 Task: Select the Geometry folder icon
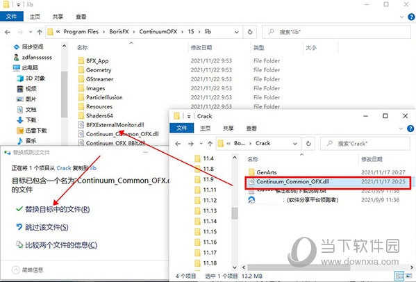[81, 70]
